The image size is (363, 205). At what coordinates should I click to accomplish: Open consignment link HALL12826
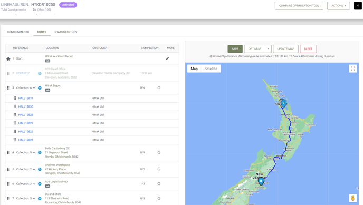click(26, 132)
